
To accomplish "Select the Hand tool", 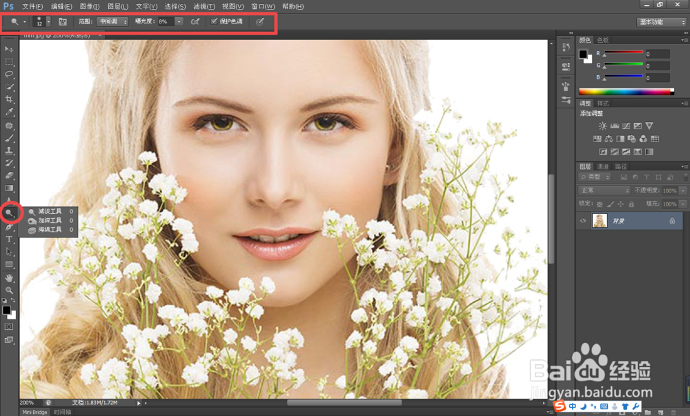I will [9, 278].
